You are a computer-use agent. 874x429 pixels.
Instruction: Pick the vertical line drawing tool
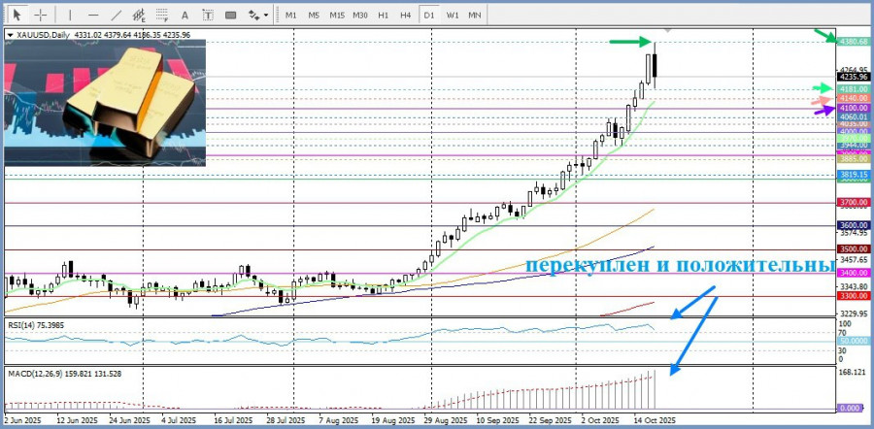coord(69,15)
